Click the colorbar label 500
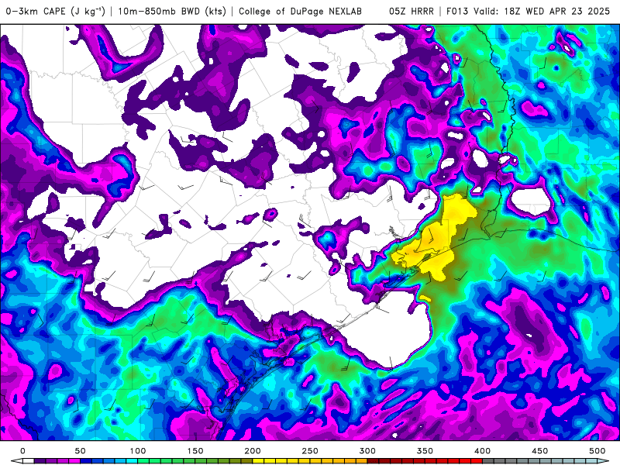Image resolution: width=620 pixels, height=465 pixels. click(x=597, y=451)
